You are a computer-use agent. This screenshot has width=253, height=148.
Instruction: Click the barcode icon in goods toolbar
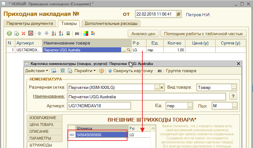coord(77,34)
